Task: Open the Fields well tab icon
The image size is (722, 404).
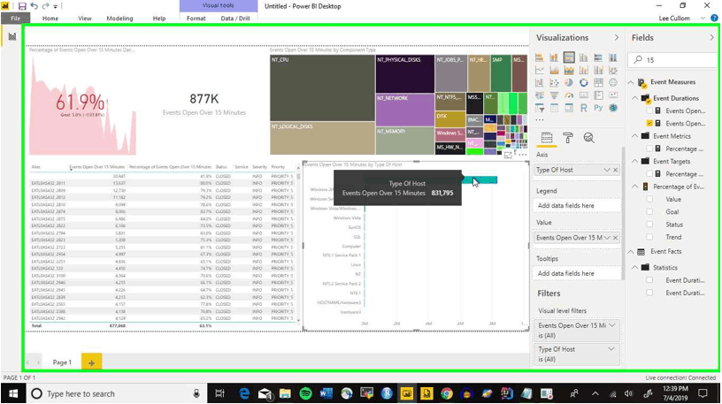Action: pos(547,138)
